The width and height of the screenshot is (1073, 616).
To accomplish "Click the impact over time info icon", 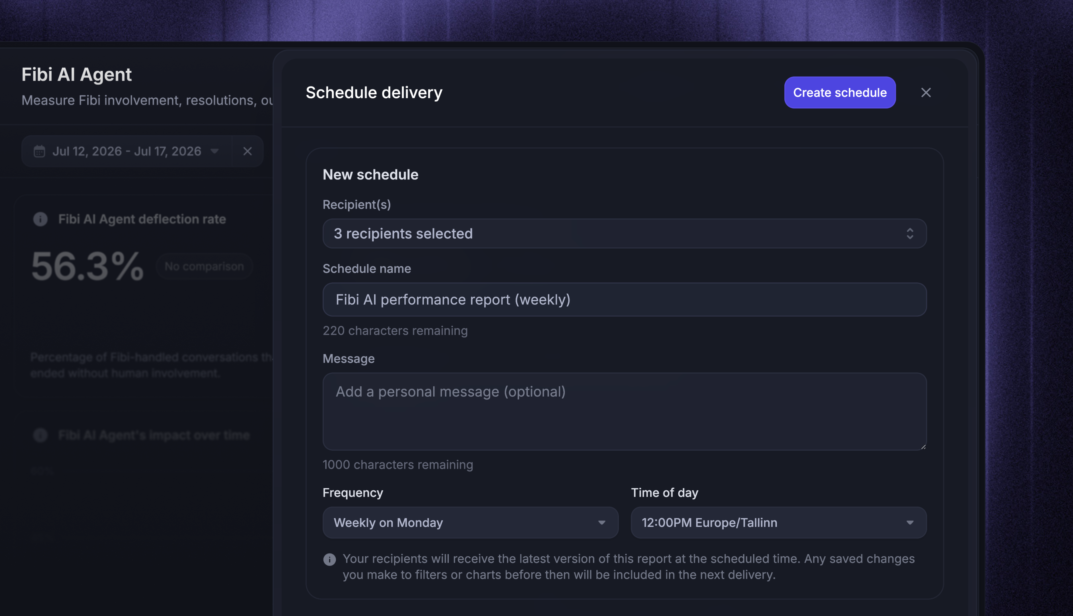I will coord(40,435).
